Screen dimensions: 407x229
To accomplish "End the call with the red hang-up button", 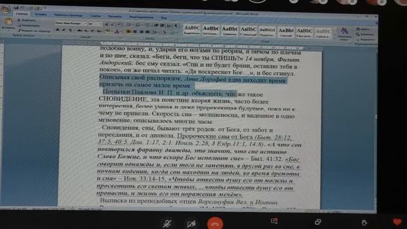I will (x=215, y=223).
